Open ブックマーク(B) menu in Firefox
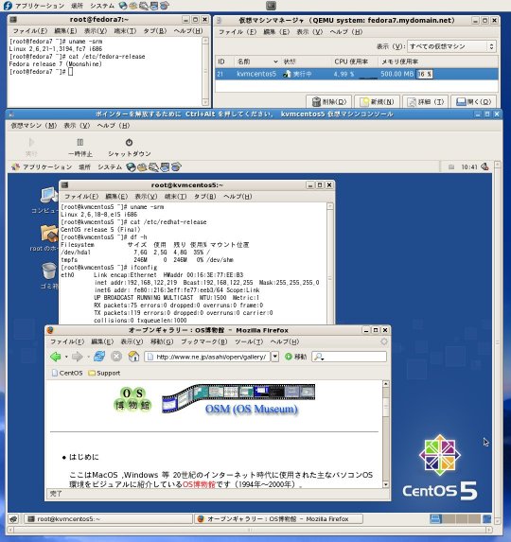 (204, 341)
